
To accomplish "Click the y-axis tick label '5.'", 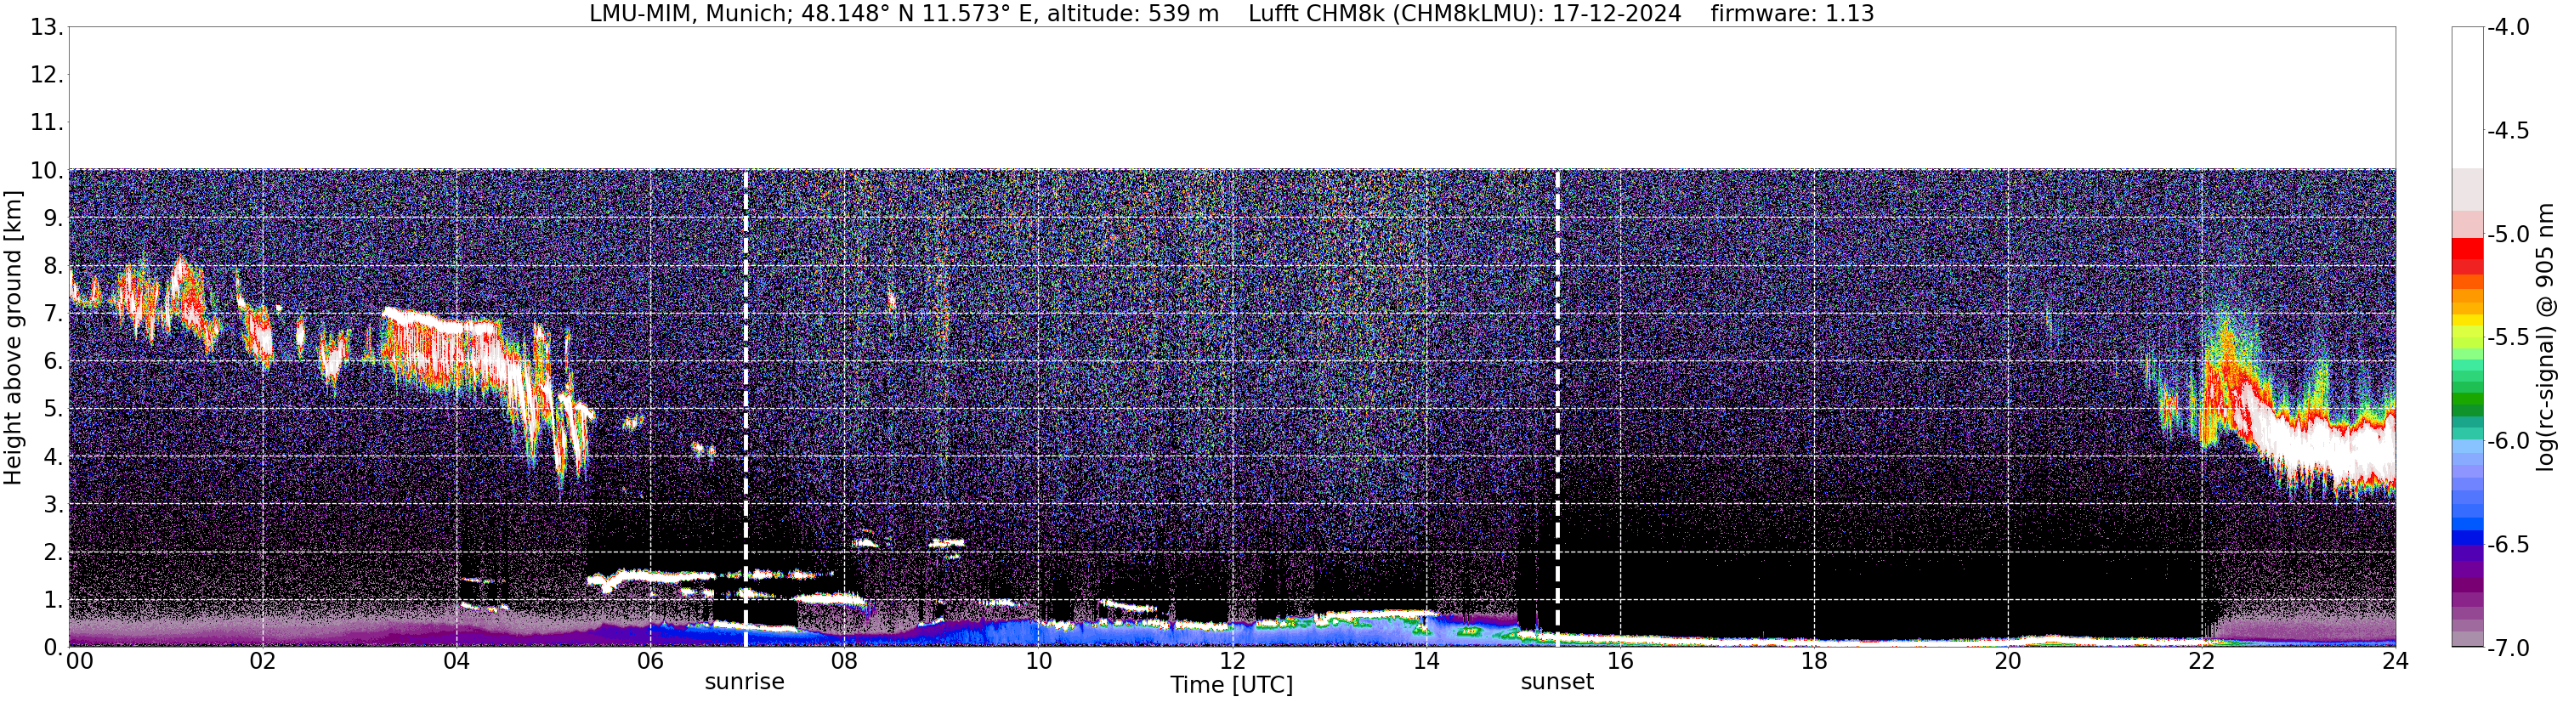I will pyautogui.click(x=54, y=410).
